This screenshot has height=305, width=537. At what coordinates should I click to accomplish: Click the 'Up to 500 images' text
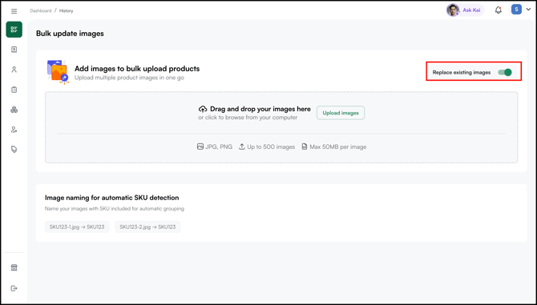271,146
